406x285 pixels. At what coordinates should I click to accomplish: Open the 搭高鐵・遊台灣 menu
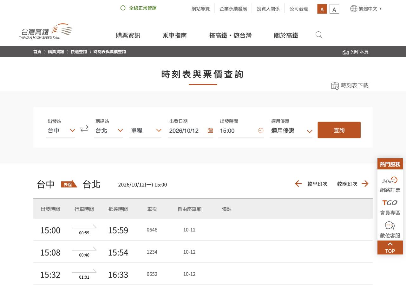pos(231,35)
